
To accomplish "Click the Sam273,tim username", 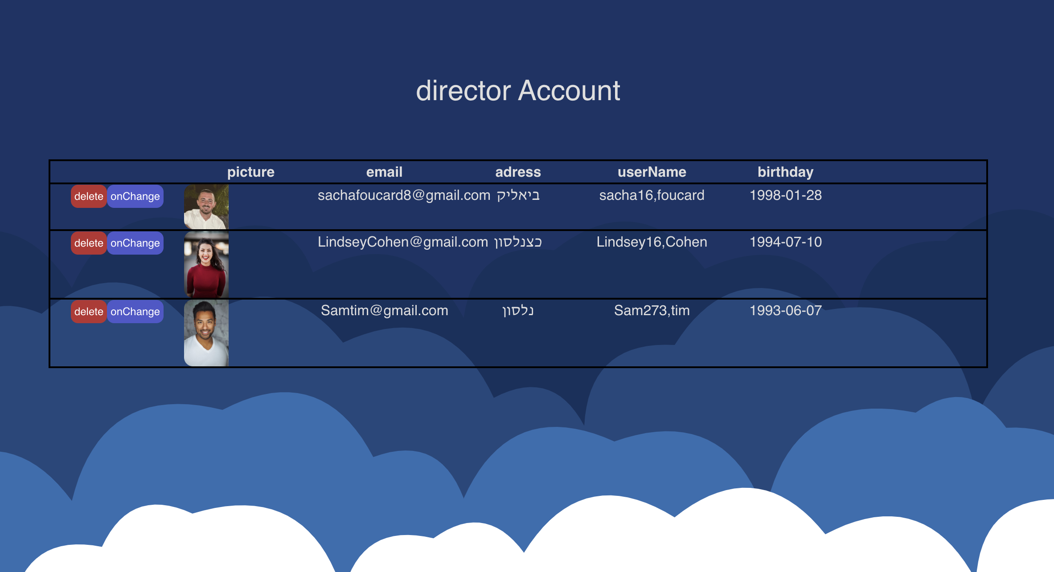I will (652, 311).
